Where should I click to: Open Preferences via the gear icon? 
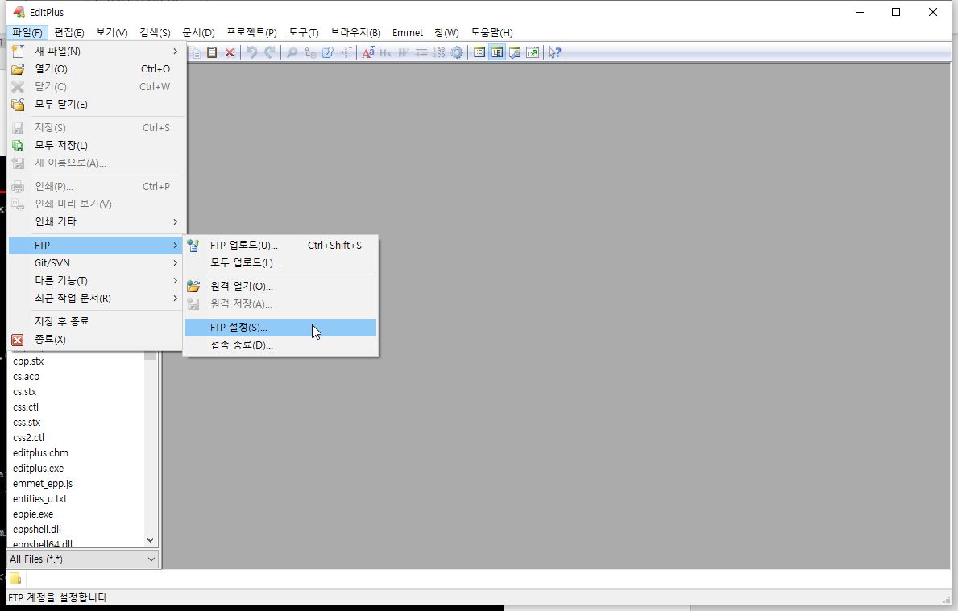(457, 52)
